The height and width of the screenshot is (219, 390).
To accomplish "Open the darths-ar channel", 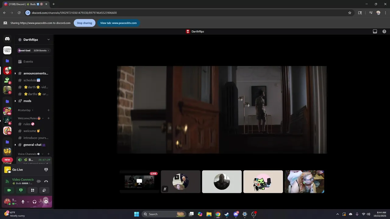I will pos(34,94).
